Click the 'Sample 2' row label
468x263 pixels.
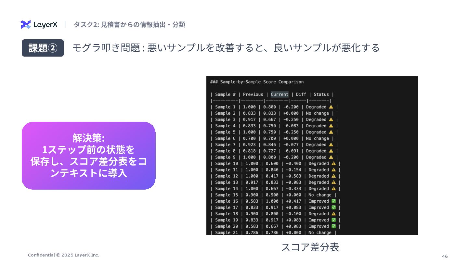pos(225,113)
